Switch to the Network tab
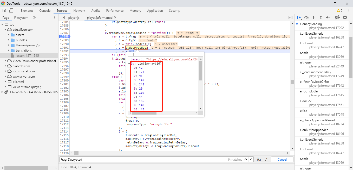Image resolution: width=353 pixels, height=170 pixels. (x=79, y=11)
